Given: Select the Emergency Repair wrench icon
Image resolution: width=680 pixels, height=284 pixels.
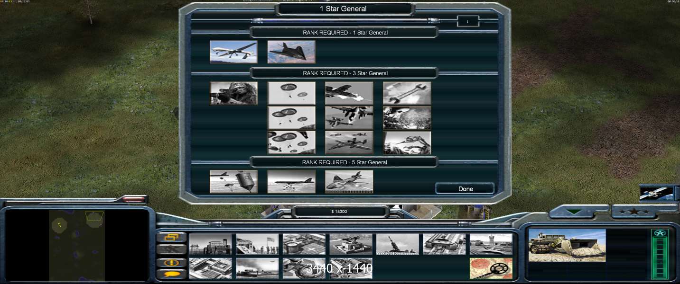Looking at the screenshot, I should click(x=407, y=93).
